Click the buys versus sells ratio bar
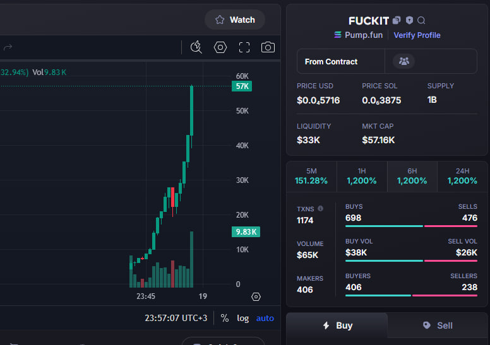This screenshot has width=490, height=345. click(x=411, y=226)
